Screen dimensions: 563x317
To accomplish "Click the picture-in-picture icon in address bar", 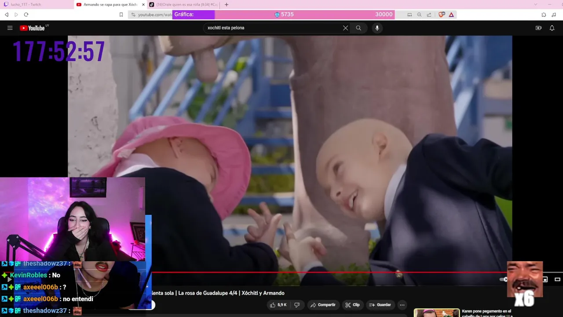I will pyautogui.click(x=409, y=15).
